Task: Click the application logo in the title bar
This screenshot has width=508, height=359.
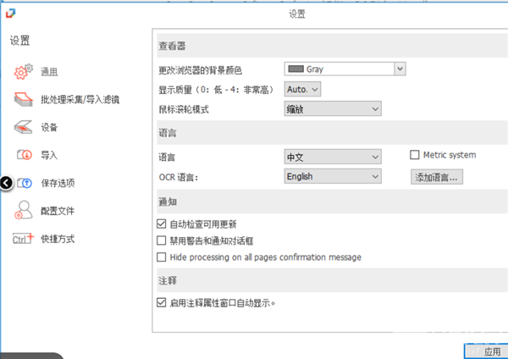Action: tap(11, 14)
